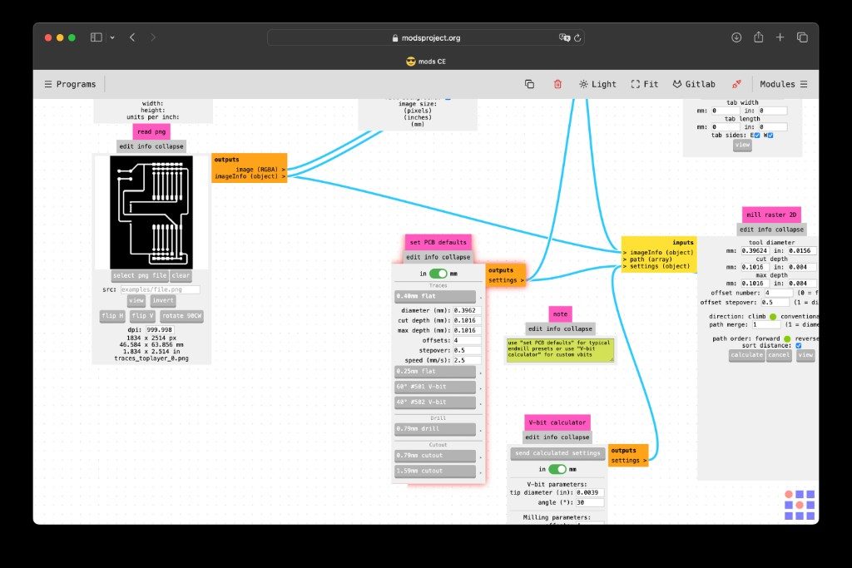Click the page reload icon
Image resolution: width=852 pixels, height=568 pixels.
tap(577, 38)
